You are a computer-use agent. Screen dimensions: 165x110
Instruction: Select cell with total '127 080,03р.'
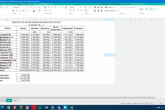tap(78, 70)
